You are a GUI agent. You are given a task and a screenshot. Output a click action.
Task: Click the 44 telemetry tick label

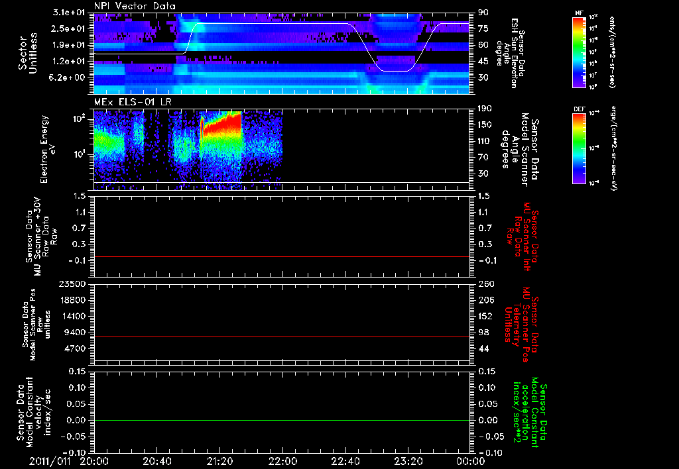click(483, 348)
